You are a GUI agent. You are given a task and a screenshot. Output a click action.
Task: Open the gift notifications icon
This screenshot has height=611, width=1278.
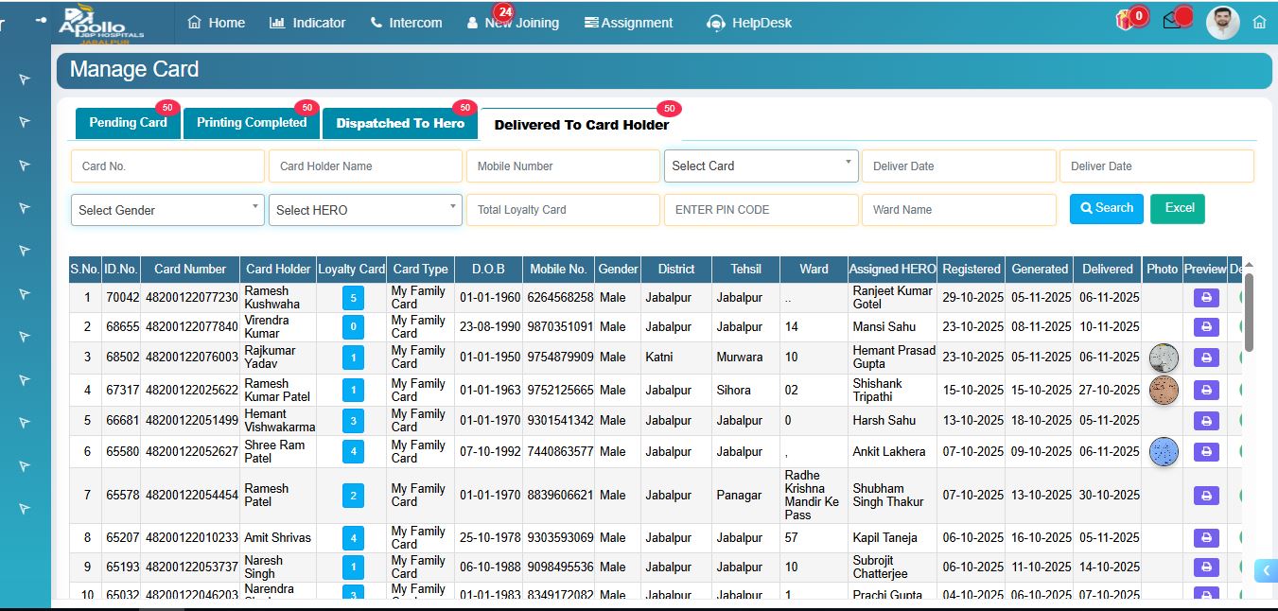1125,20
